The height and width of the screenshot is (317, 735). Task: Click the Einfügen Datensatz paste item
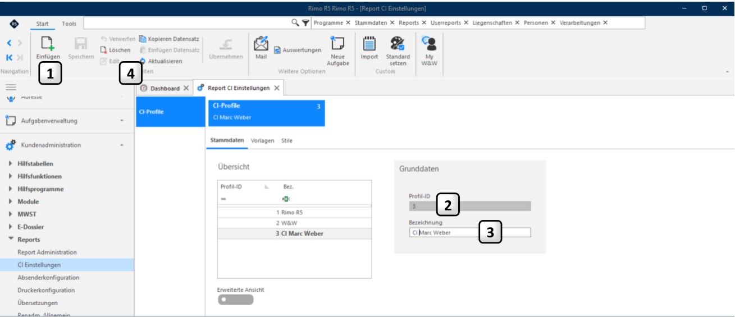pos(169,50)
